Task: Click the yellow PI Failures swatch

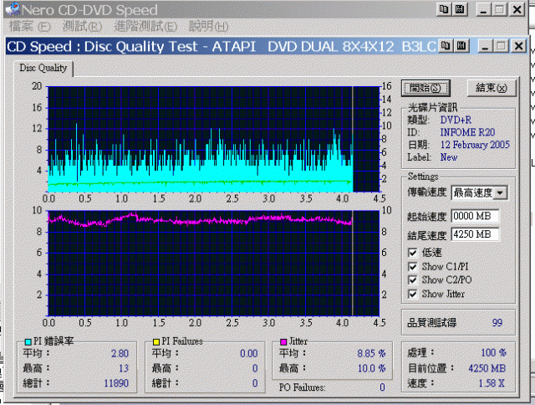Action: (156, 341)
